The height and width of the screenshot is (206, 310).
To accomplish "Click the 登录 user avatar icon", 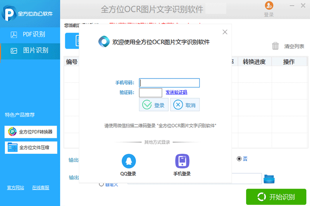I will click(269, 5).
